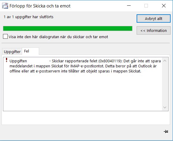This screenshot has width=173, height=141.
Task: Close the Send/Receive progress window
Action: 164,6
